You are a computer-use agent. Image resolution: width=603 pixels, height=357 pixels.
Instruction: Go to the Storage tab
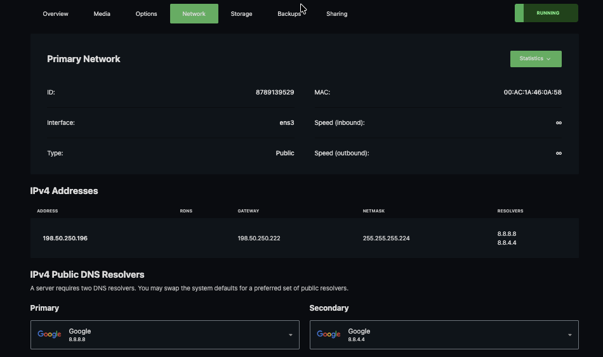[241, 14]
